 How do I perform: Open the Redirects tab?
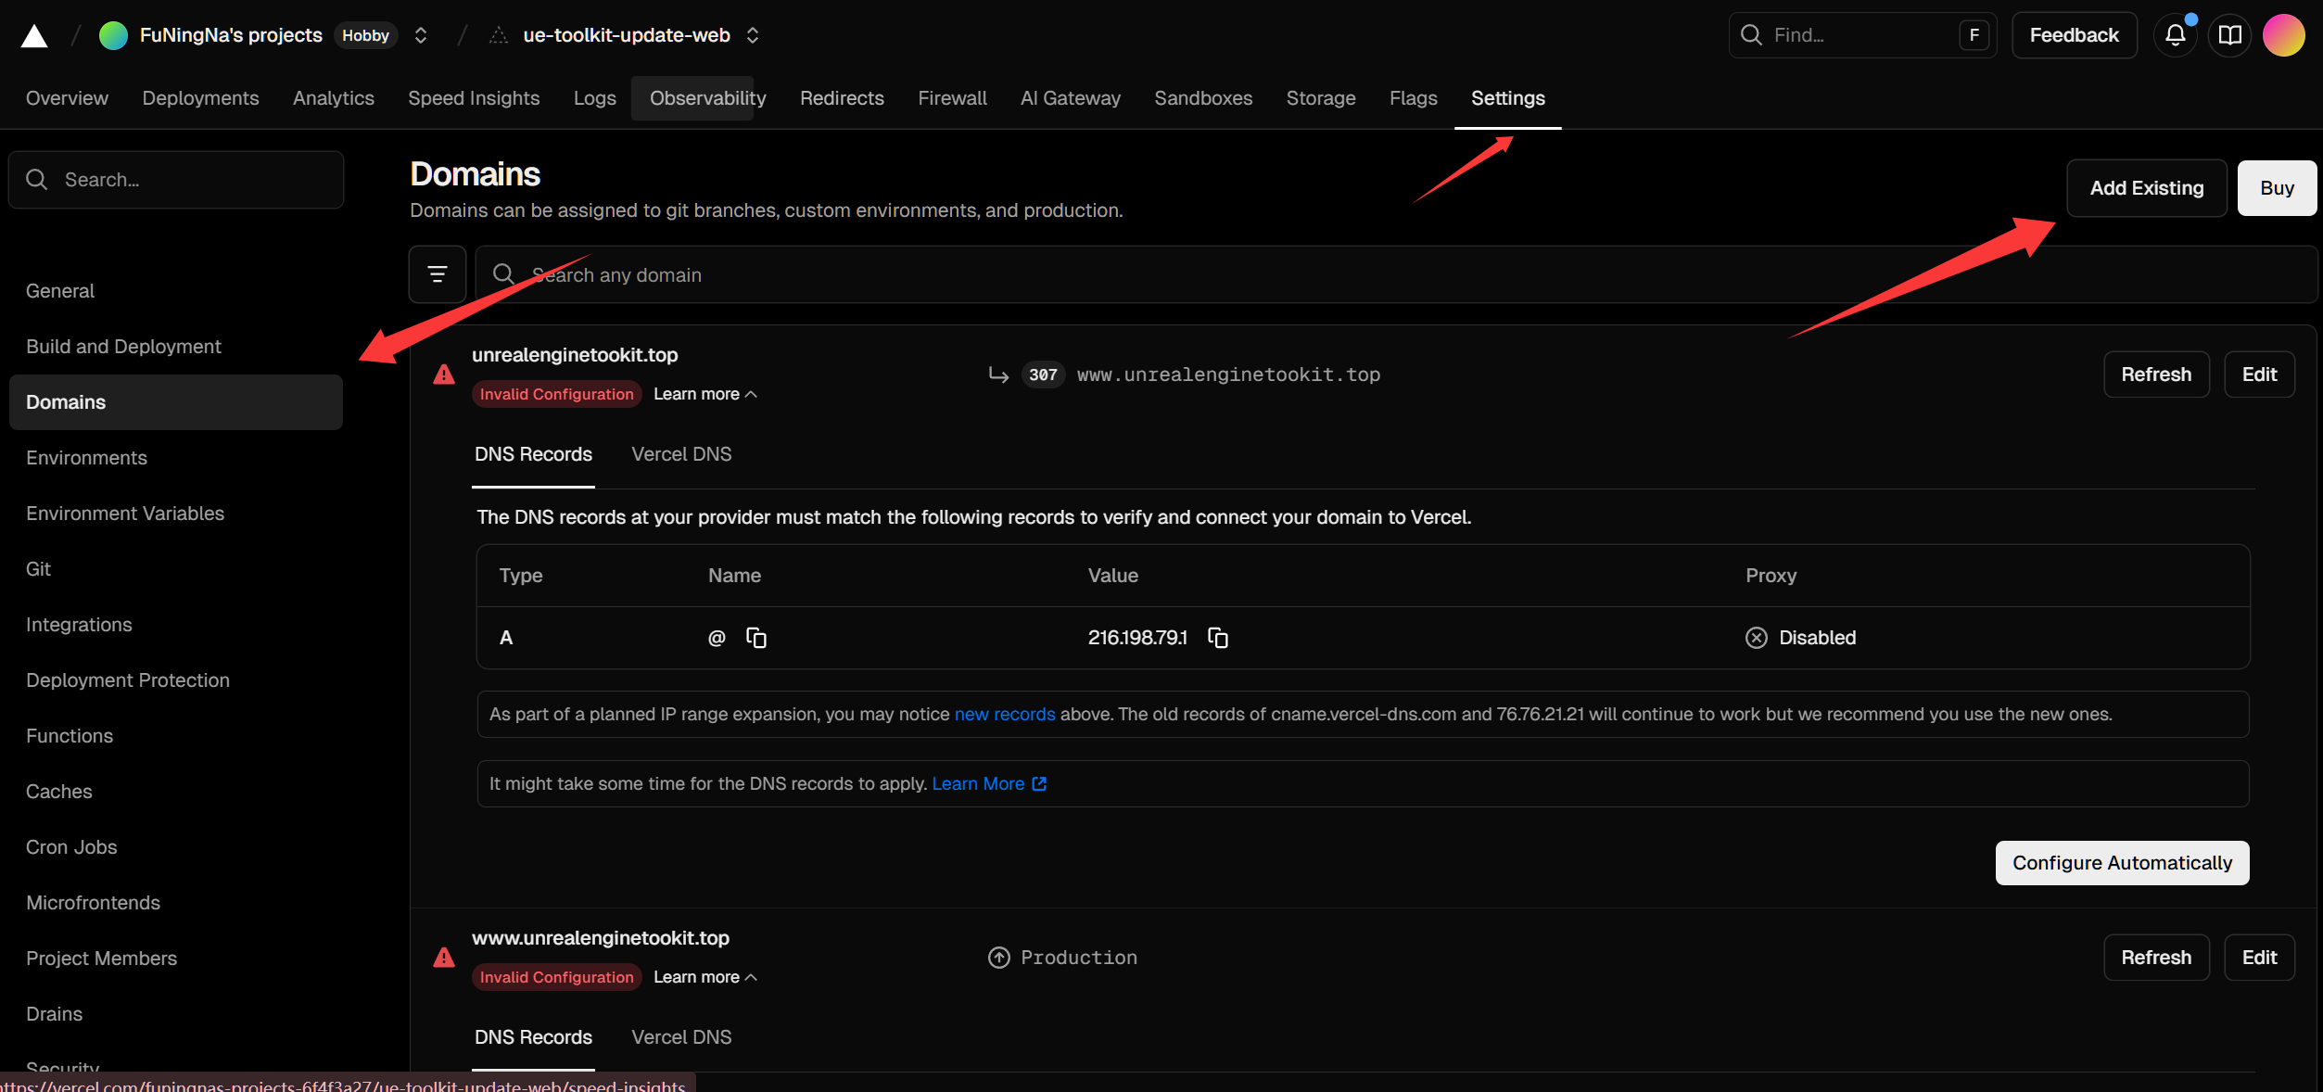tap(842, 98)
